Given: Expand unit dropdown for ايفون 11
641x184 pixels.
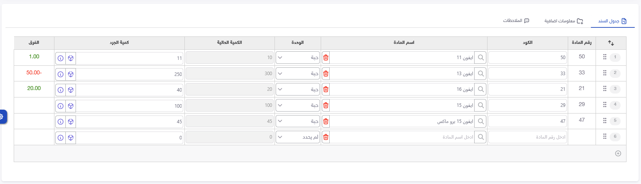Looking at the screenshot, I should coord(298,58).
